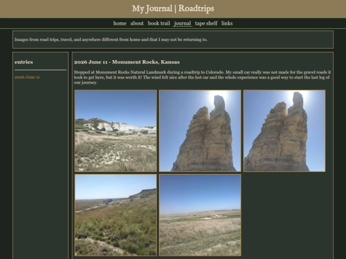This screenshot has height=259, width=346.
Task: Open the green grassy hillside photo
Action: [115, 215]
